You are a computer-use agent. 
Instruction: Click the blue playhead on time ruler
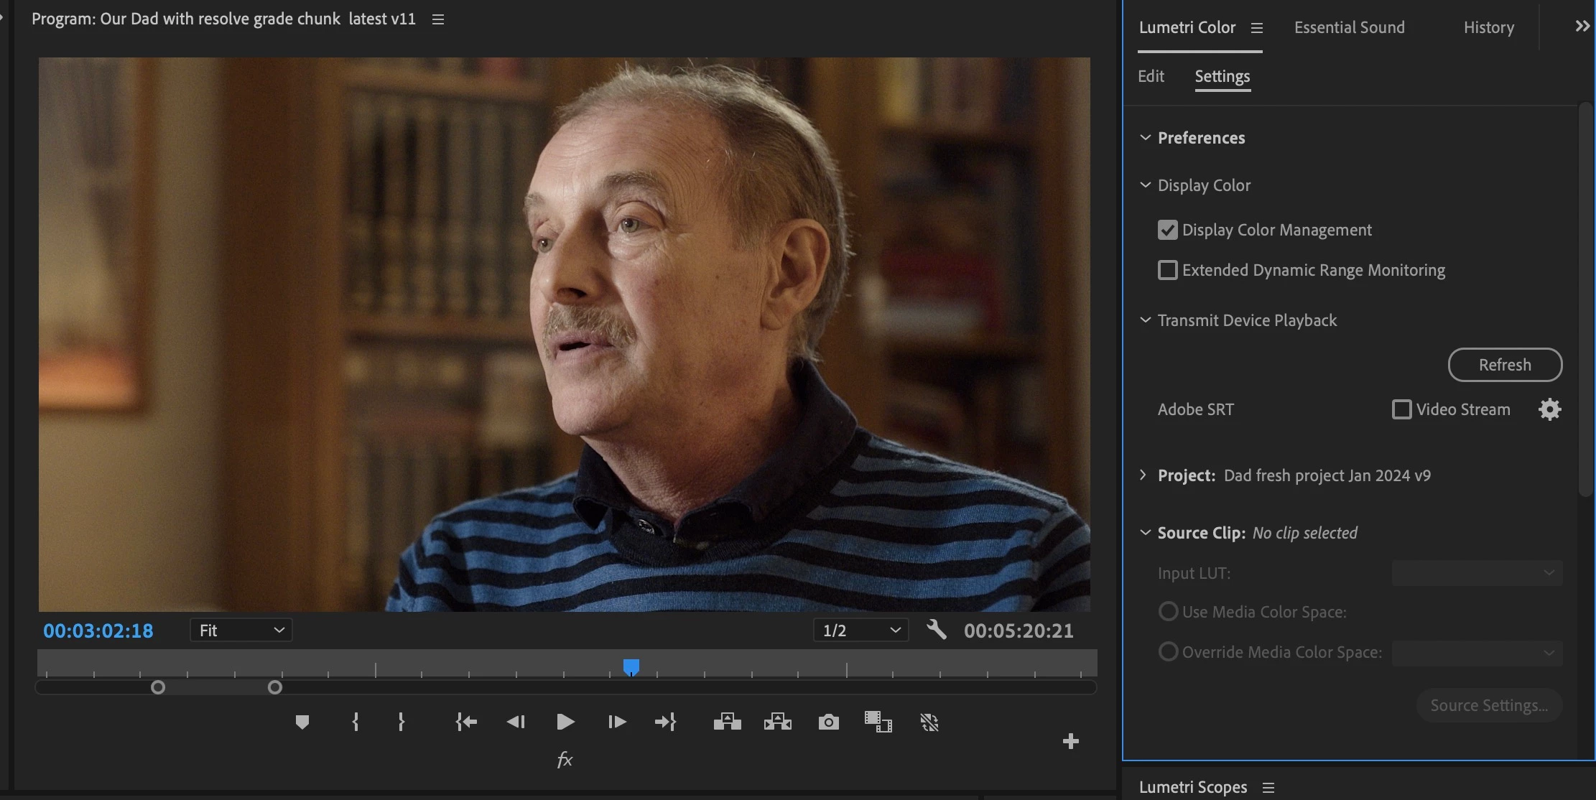click(x=631, y=667)
